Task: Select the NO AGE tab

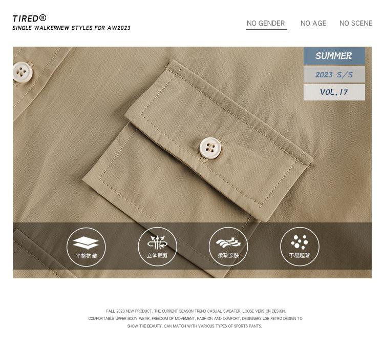Action: (x=313, y=23)
